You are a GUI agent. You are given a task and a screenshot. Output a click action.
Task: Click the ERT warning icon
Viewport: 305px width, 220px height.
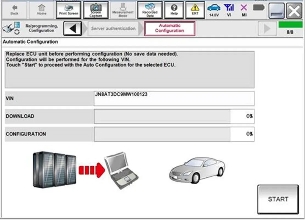(x=195, y=10)
